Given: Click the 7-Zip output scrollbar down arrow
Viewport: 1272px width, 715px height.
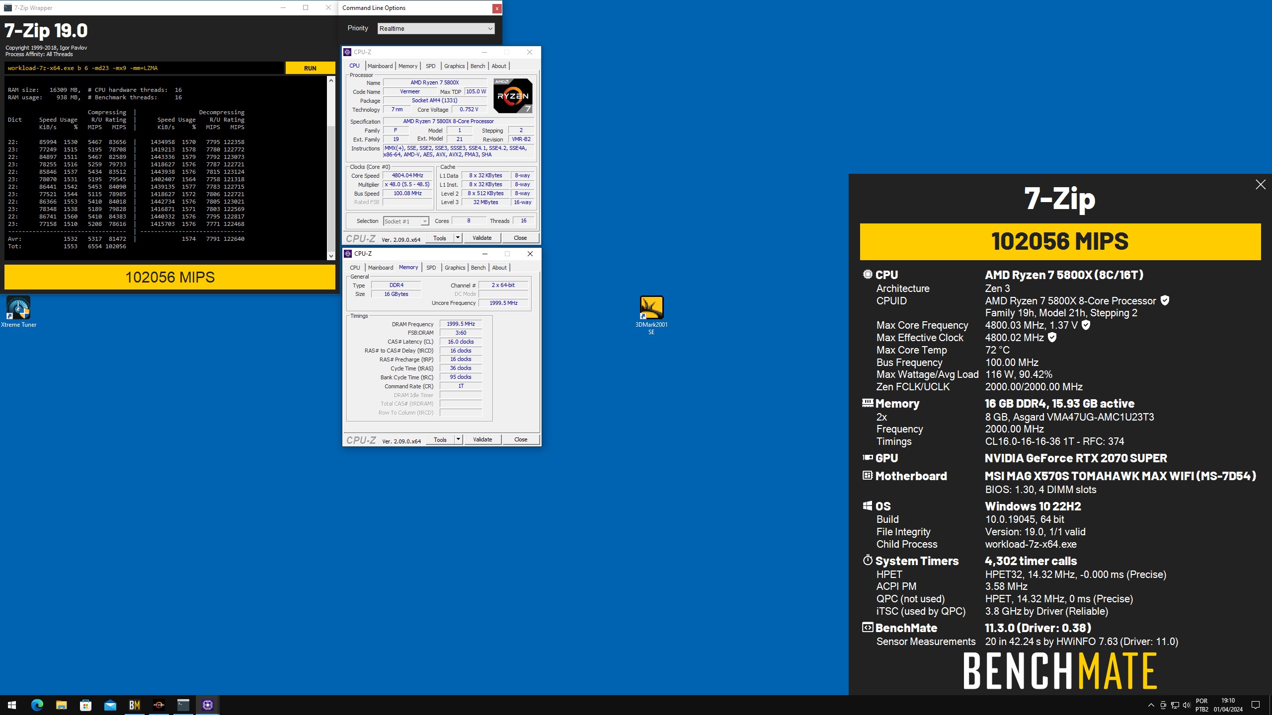Looking at the screenshot, I should point(331,256).
